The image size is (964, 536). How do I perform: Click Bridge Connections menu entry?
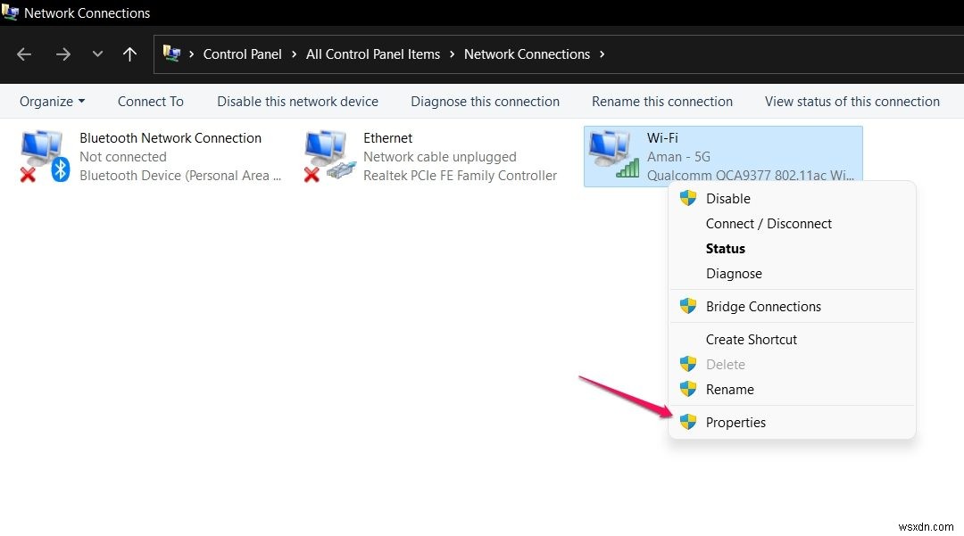(763, 307)
